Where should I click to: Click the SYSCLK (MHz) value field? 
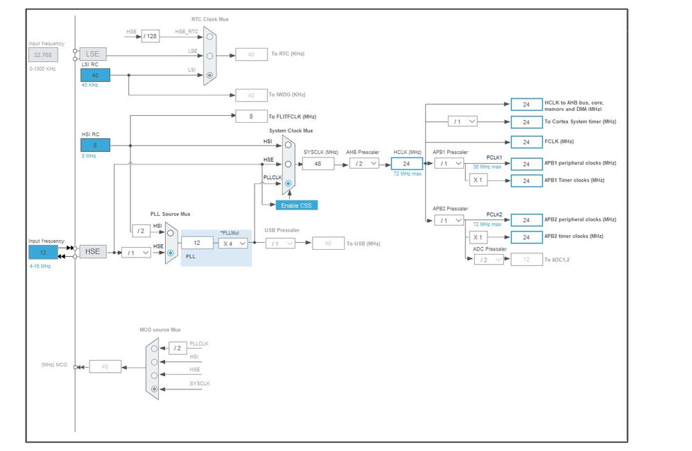click(x=318, y=164)
